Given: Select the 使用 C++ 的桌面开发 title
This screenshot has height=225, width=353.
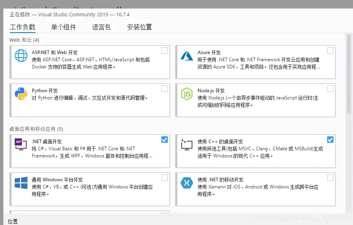Looking at the screenshot, I should (x=220, y=142).
